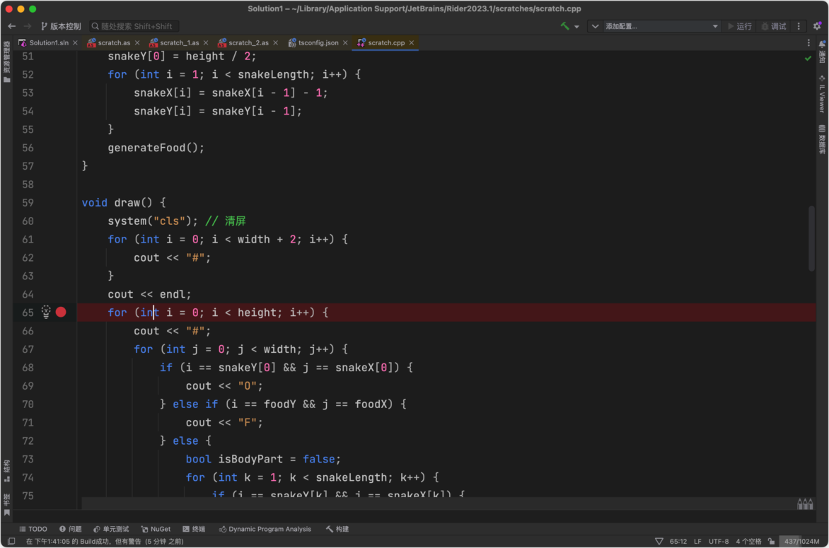
Task: Click the 调试 debug button
Action: (774, 26)
